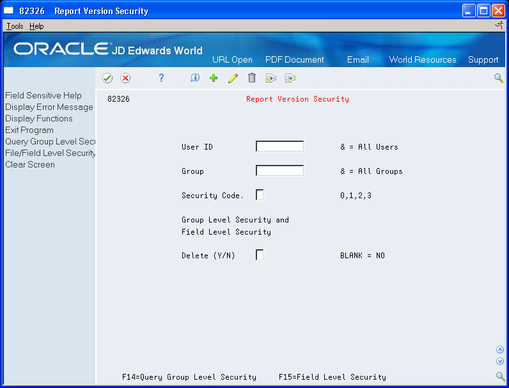Click the next record arrow icon

[290, 78]
